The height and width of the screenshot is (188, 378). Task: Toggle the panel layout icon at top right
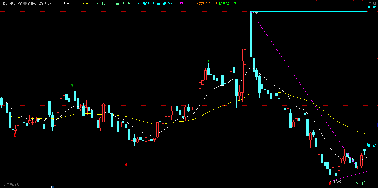tap(375, 3)
